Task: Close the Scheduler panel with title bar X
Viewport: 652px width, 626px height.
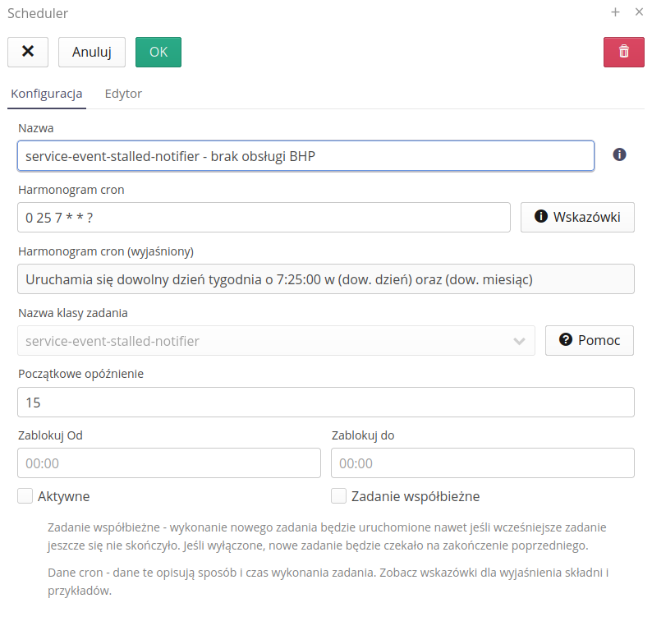Action: (x=639, y=12)
